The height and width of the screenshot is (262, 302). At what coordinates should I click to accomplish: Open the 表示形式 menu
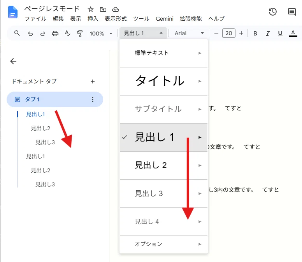tap(116, 19)
